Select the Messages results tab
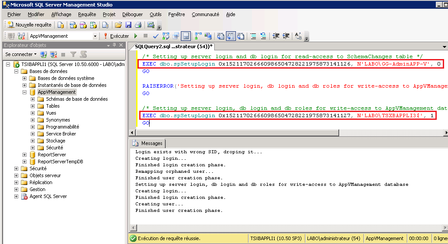This screenshot has width=448, height=244. click(x=148, y=143)
